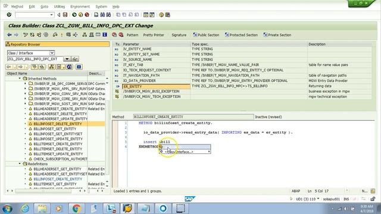Open the System menu
Viewport: 381px width, 214px height.
point(101,7)
